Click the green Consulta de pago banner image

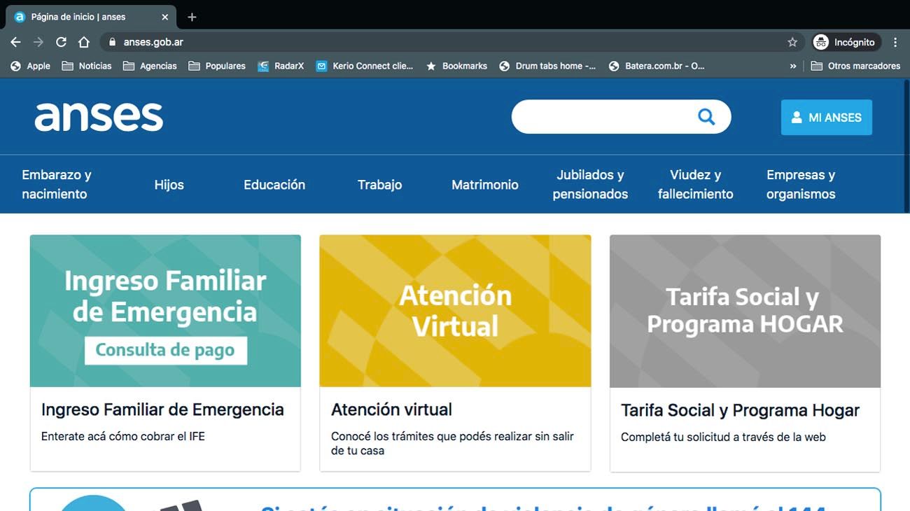pos(165,311)
